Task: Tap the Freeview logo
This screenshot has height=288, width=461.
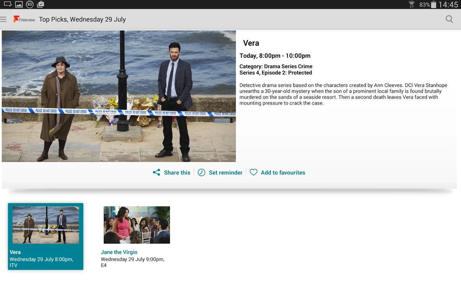Action: coord(24,19)
